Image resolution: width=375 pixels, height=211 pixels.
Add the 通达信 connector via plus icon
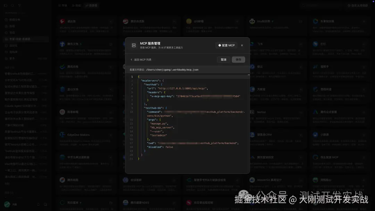pos(111,22)
